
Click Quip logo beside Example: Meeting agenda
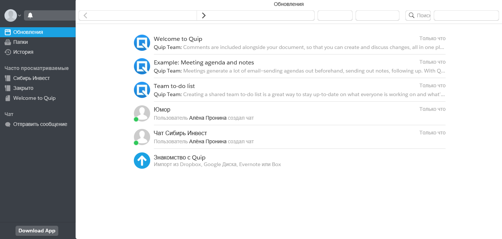(x=142, y=66)
